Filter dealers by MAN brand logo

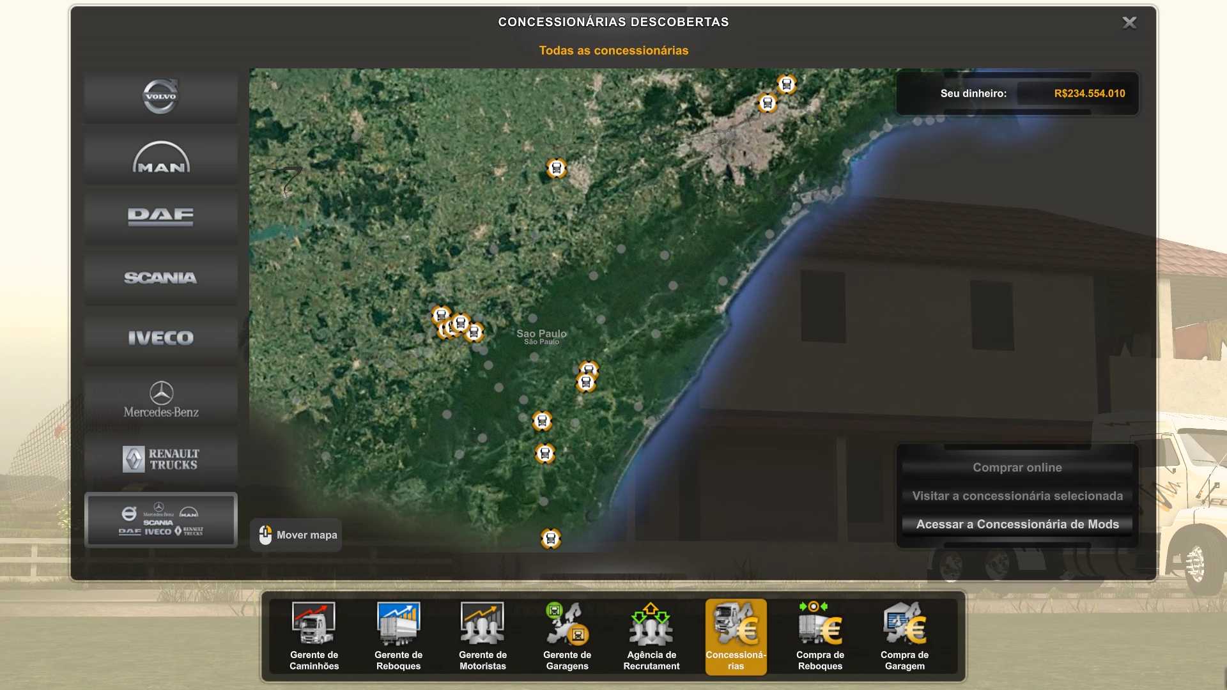click(x=160, y=157)
